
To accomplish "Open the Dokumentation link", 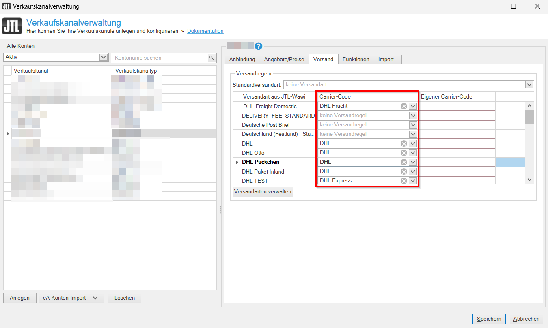I will click(205, 31).
